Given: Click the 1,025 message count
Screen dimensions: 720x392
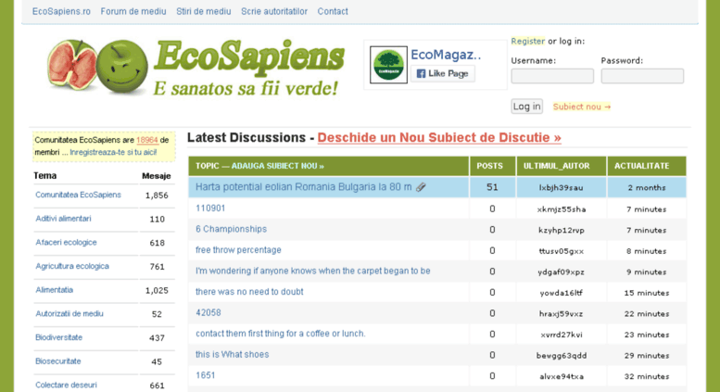Looking at the screenshot, I should point(157,290).
